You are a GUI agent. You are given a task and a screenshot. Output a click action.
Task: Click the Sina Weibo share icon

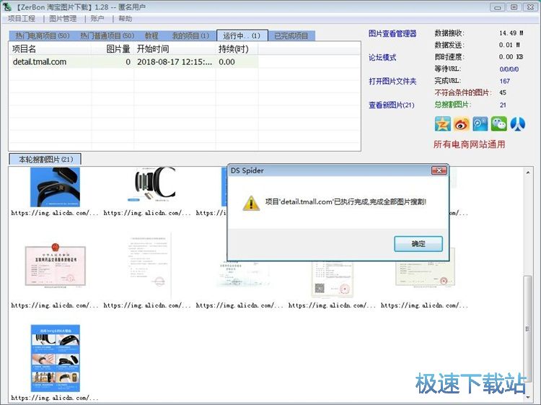point(462,124)
